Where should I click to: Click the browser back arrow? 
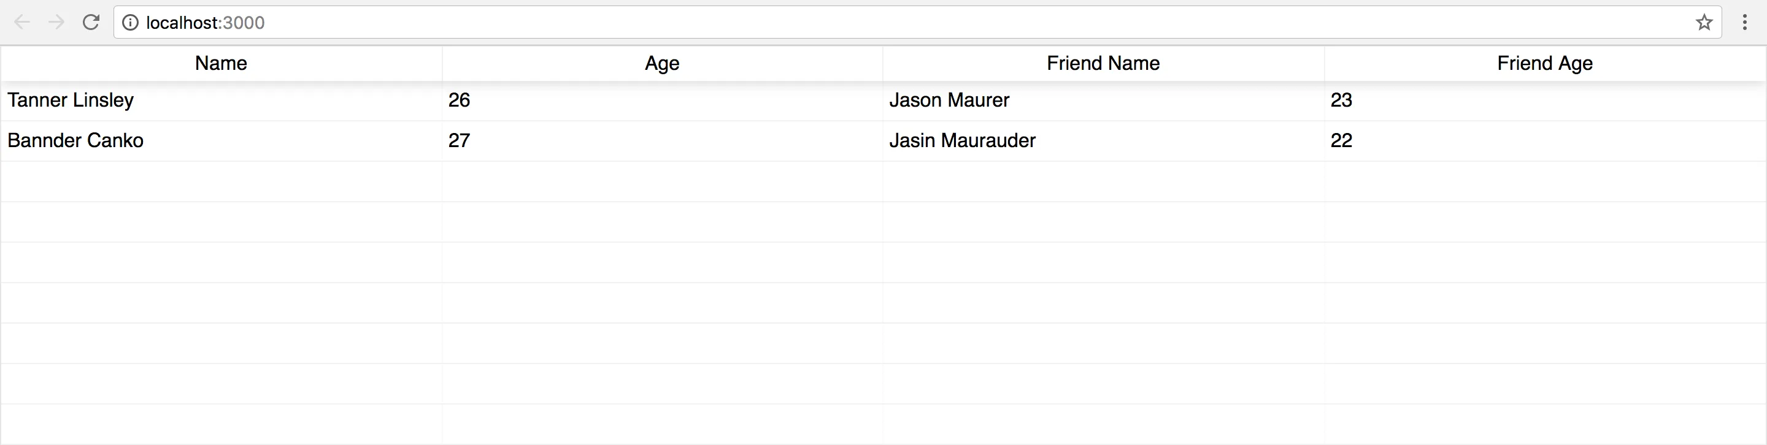coord(22,23)
